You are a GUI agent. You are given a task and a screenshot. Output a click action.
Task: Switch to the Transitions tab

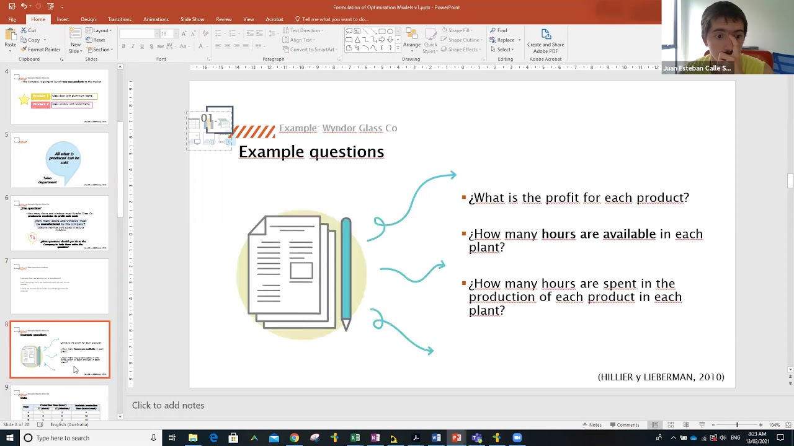tap(120, 19)
